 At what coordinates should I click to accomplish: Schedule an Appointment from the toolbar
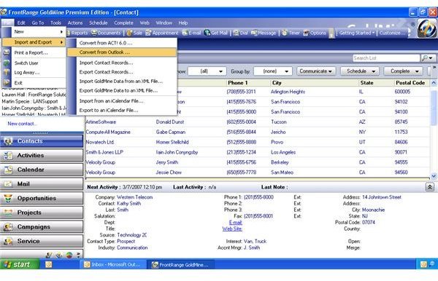(161, 33)
